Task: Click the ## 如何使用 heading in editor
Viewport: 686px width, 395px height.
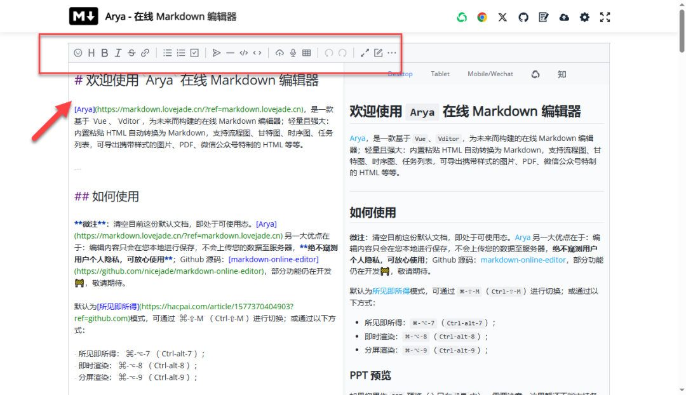Action: [107, 196]
